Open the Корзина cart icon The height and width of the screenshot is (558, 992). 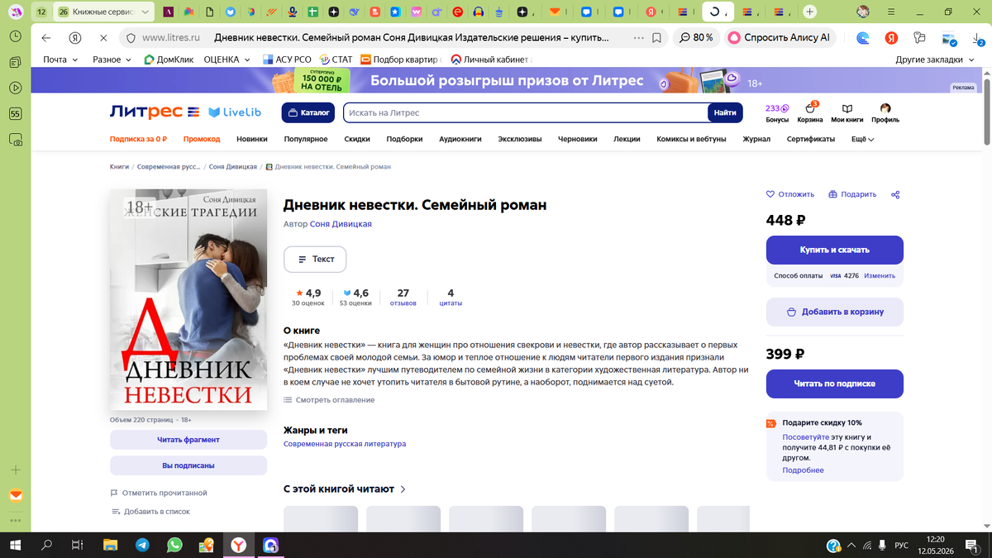(810, 113)
